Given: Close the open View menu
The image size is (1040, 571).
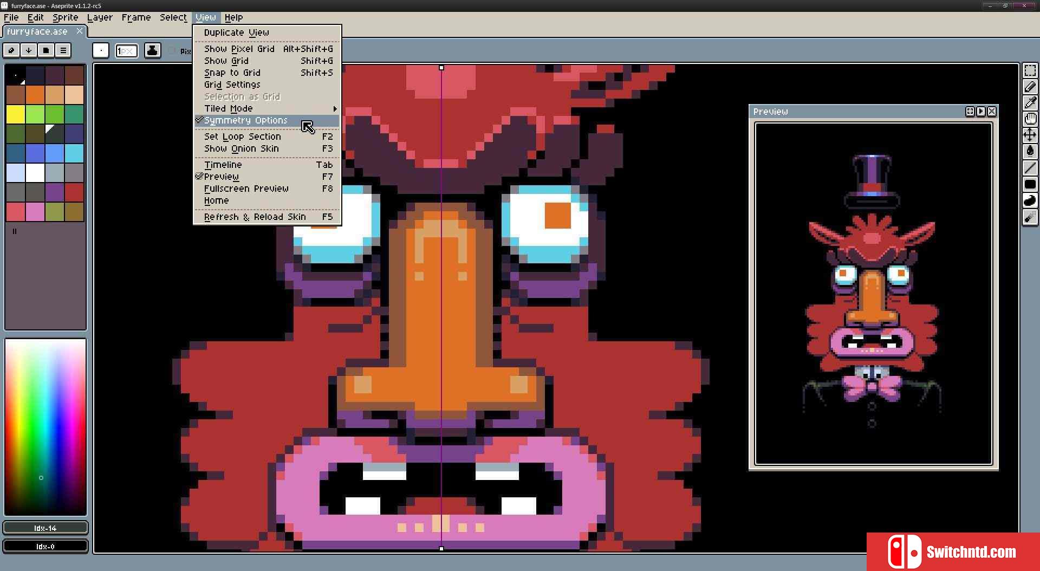Looking at the screenshot, I should pos(206,17).
